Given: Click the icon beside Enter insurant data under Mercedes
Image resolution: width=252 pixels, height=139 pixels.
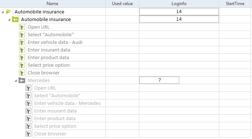Looking at the screenshot, I should 28,111.
